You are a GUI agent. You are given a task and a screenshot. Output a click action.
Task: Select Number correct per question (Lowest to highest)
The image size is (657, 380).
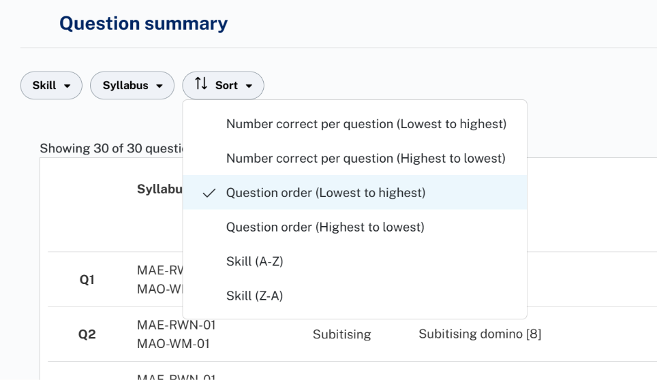coord(354,124)
